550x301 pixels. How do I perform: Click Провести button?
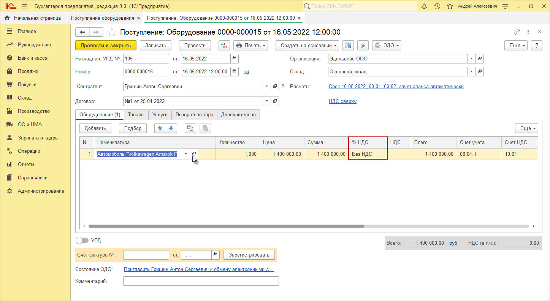pyautogui.click(x=195, y=45)
